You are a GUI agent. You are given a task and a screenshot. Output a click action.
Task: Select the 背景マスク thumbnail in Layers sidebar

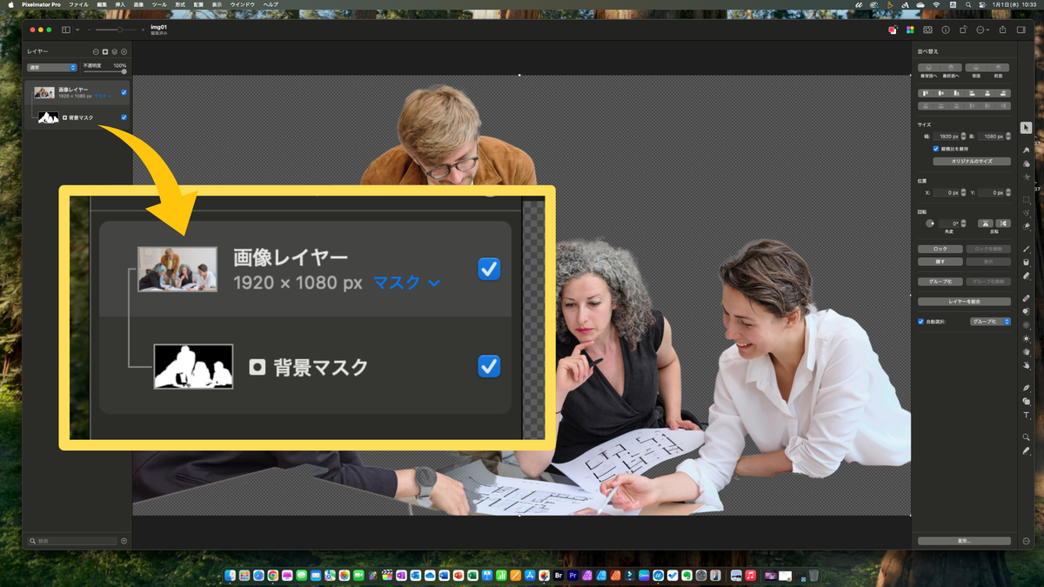48,117
